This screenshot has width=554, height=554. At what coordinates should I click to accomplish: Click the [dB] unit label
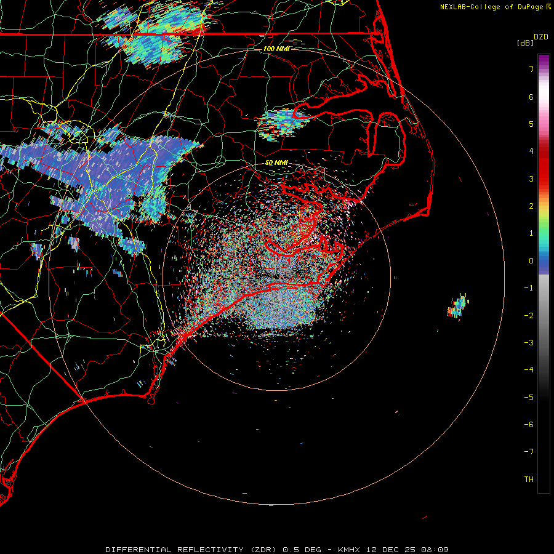click(526, 42)
